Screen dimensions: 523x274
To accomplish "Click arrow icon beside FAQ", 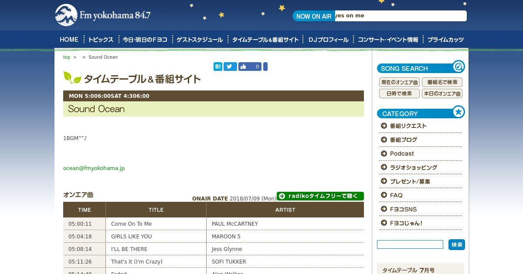I will pyautogui.click(x=384, y=195).
